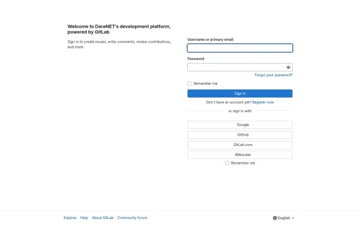Open Explore in the footer

(x=70, y=218)
